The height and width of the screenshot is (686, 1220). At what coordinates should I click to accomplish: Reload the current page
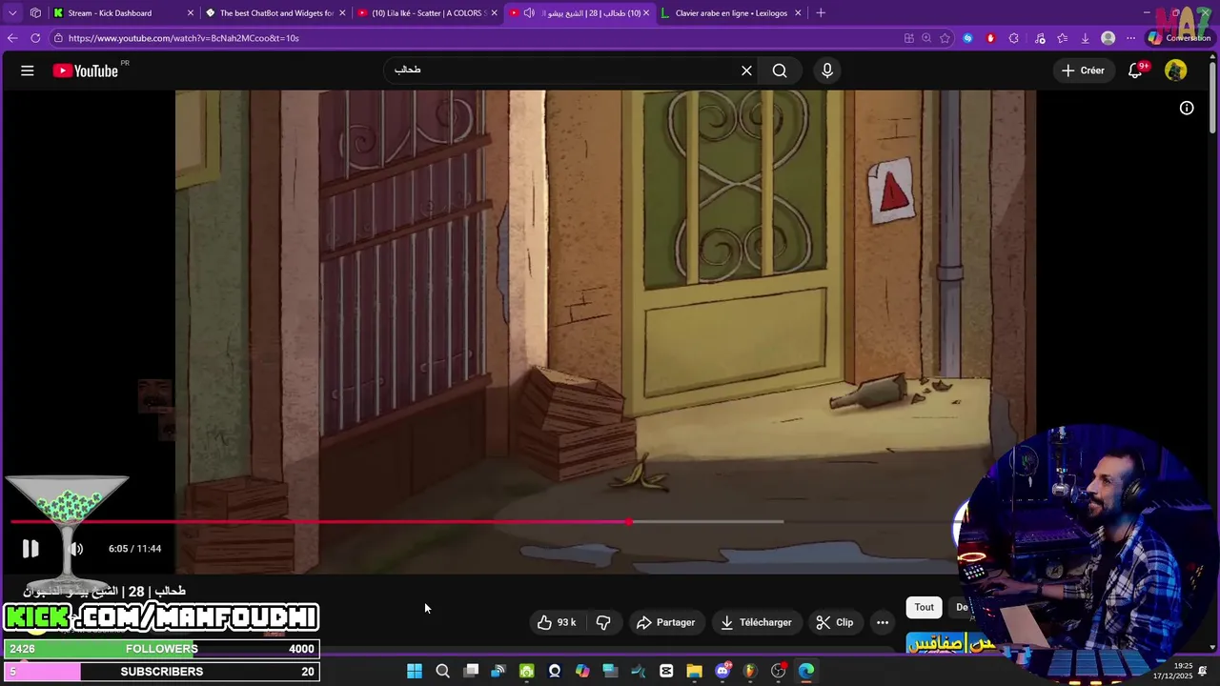(35, 38)
